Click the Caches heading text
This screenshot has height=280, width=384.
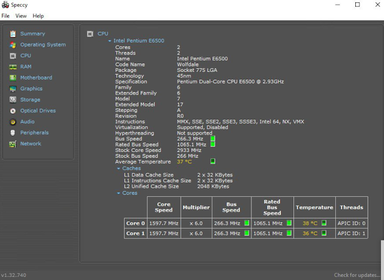coord(131,168)
